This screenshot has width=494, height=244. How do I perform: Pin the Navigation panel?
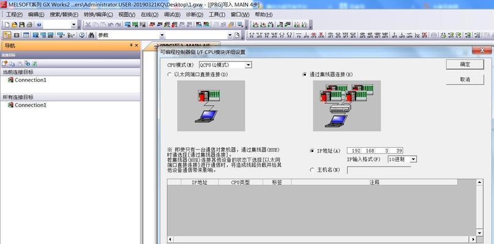tap(131, 46)
